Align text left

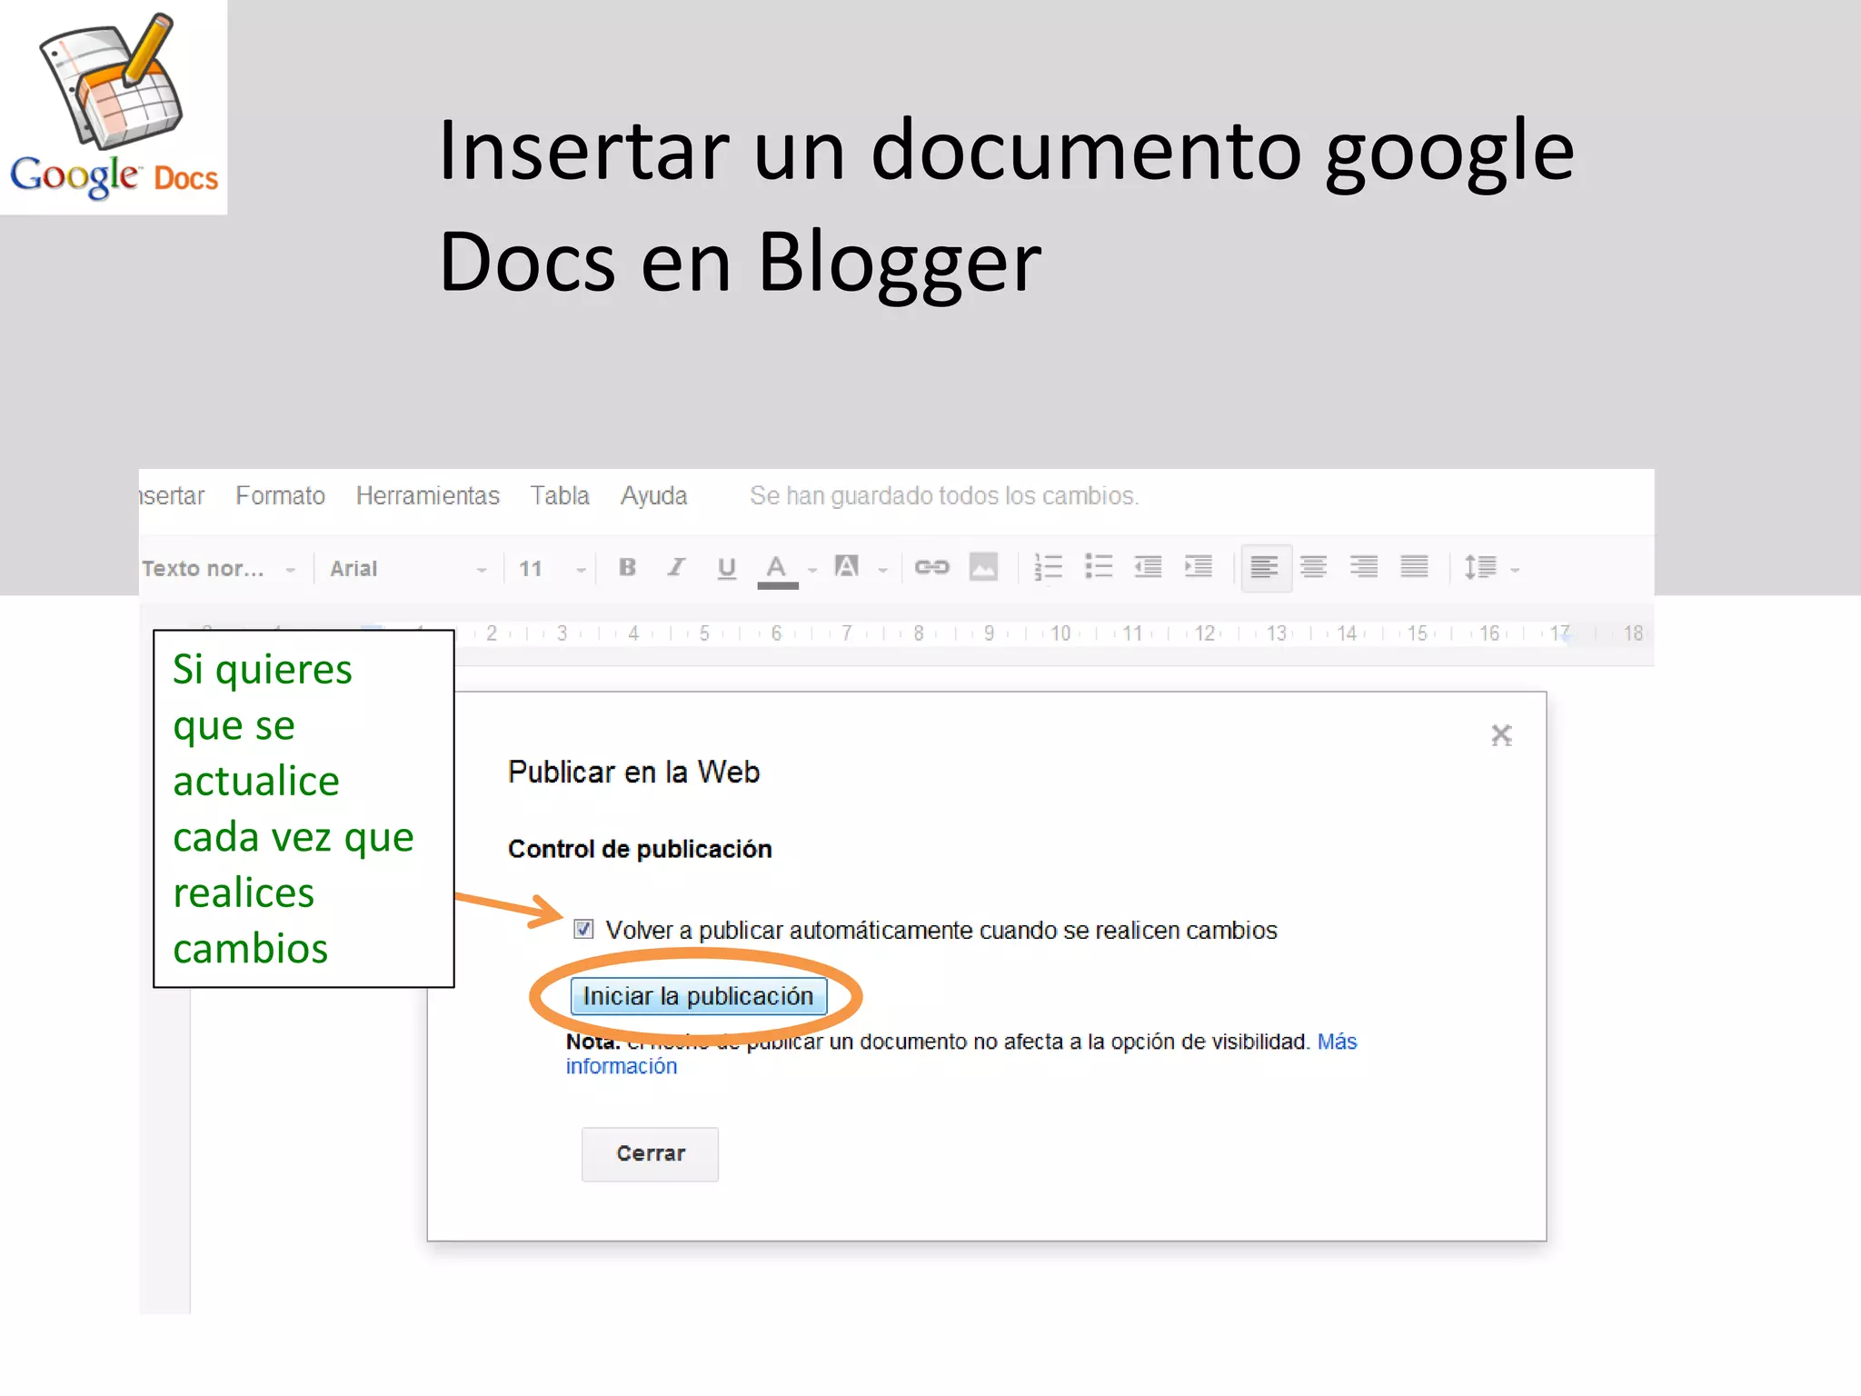(x=1265, y=568)
